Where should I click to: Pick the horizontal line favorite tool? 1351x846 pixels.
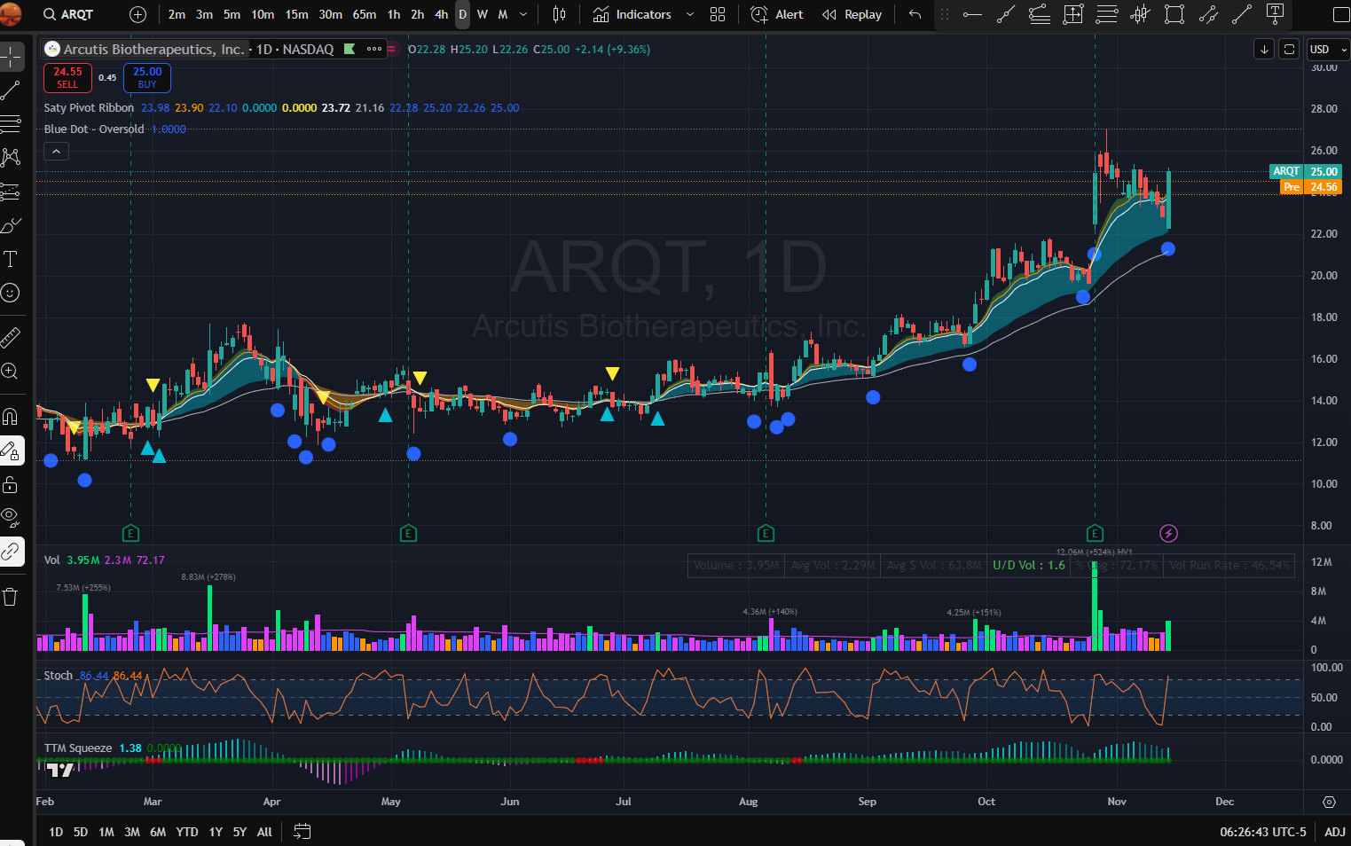coord(972,14)
